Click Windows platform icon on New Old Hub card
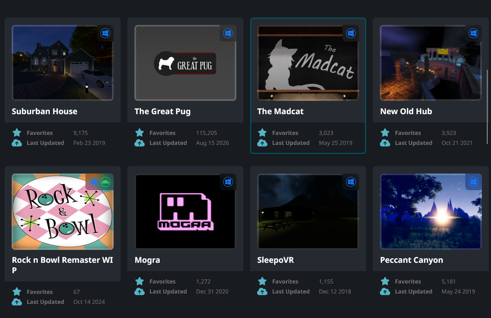 coord(474,33)
